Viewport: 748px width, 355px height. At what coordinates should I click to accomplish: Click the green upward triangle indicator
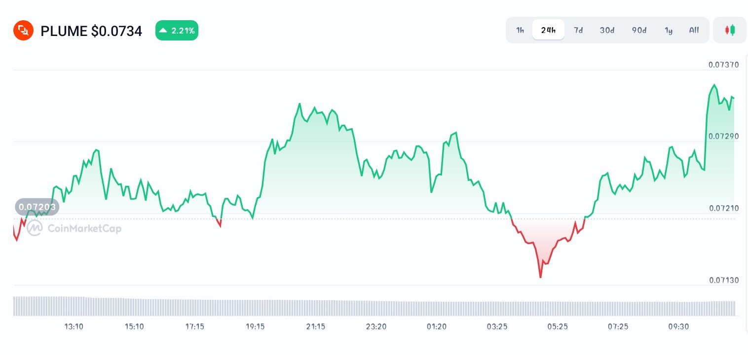163,30
